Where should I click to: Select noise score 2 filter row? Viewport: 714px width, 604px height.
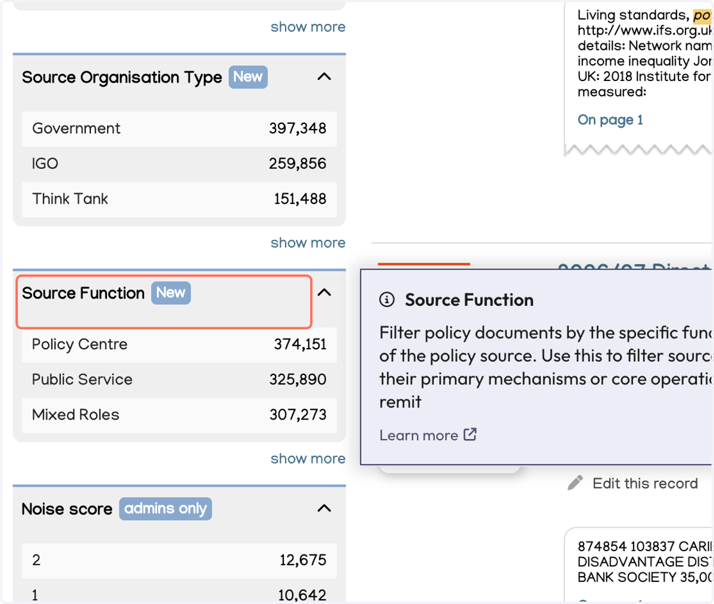(x=179, y=560)
